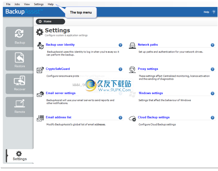
Task: Switch to the Backup sidebar tab
Action: click(x=20, y=37)
